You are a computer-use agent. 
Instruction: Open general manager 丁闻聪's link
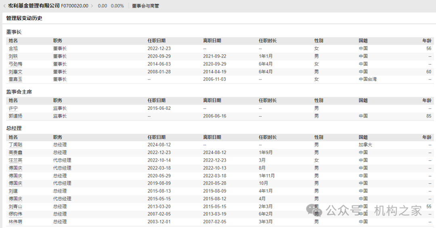tap(15, 145)
